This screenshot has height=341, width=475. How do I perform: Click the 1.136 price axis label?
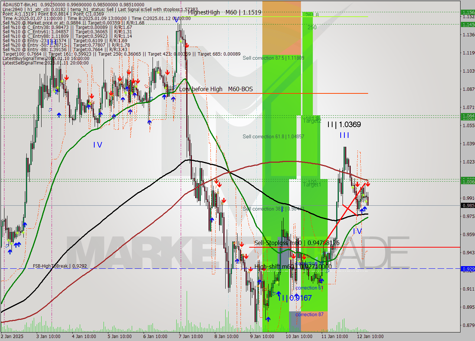pyautogui.click(x=468, y=34)
